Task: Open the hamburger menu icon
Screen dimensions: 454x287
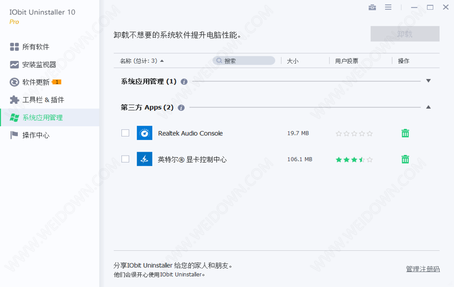Action: click(x=388, y=7)
